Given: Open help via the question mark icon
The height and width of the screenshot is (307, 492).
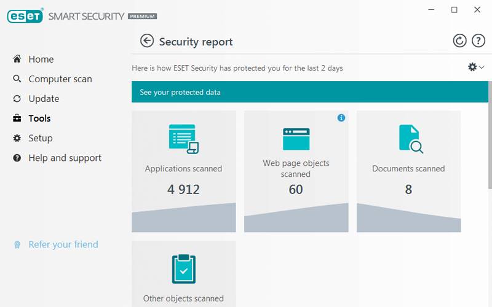Looking at the screenshot, I should pos(478,41).
